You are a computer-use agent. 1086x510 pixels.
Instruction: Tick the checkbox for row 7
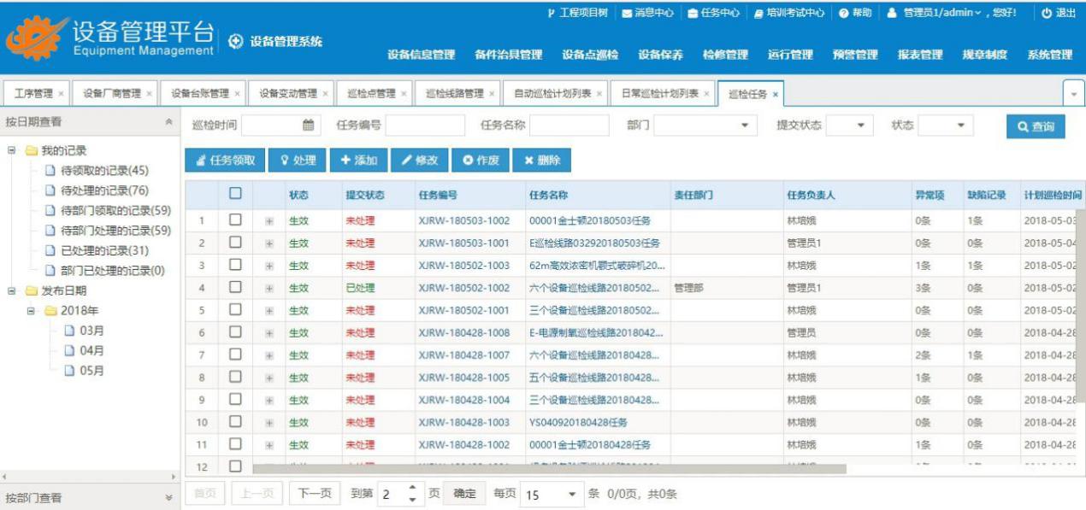pyautogui.click(x=235, y=355)
